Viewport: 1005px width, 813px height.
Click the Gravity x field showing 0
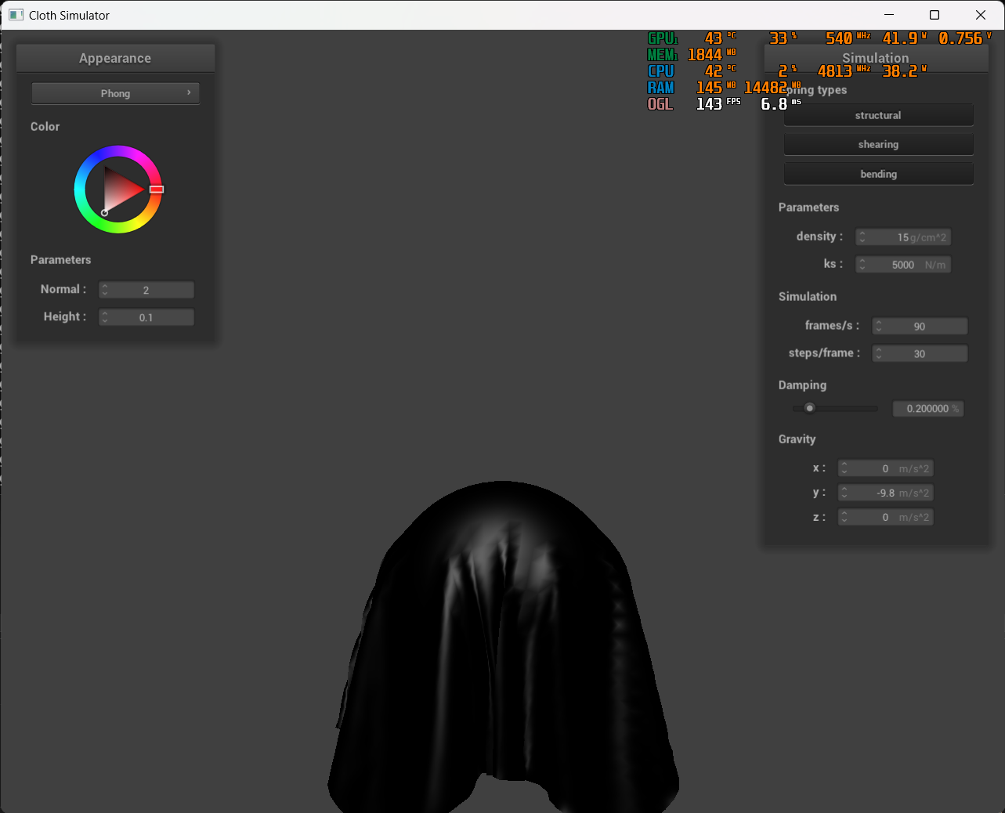pos(886,468)
